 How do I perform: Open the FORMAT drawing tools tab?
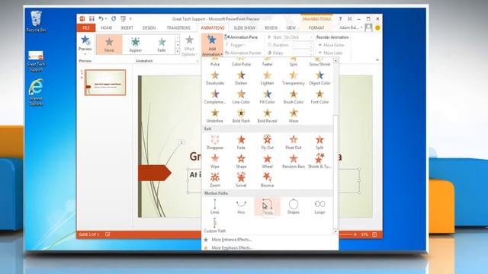pos(316,28)
